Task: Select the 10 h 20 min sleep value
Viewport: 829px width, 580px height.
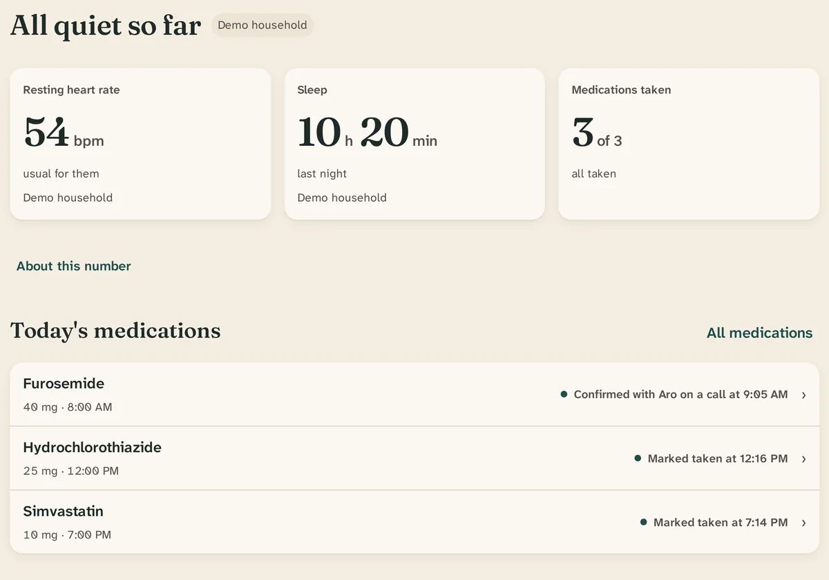Action: click(x=367, y=133)
